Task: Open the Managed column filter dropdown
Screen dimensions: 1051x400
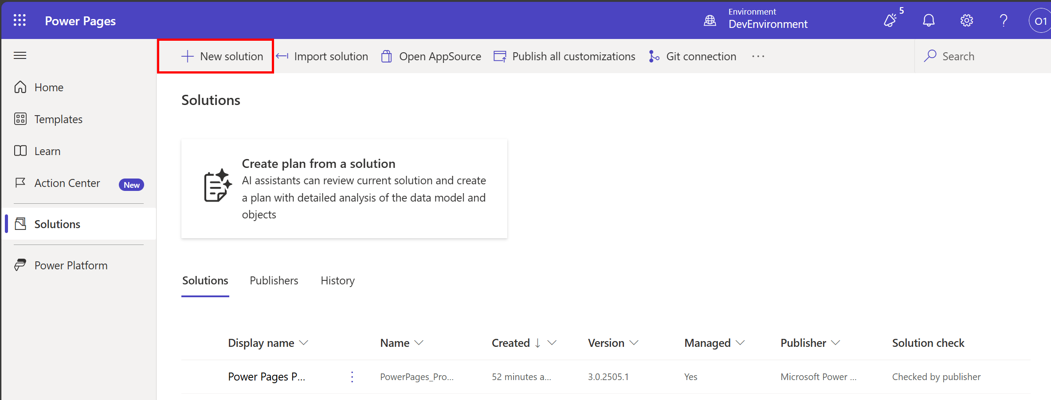Action: [x=740, y=343]
